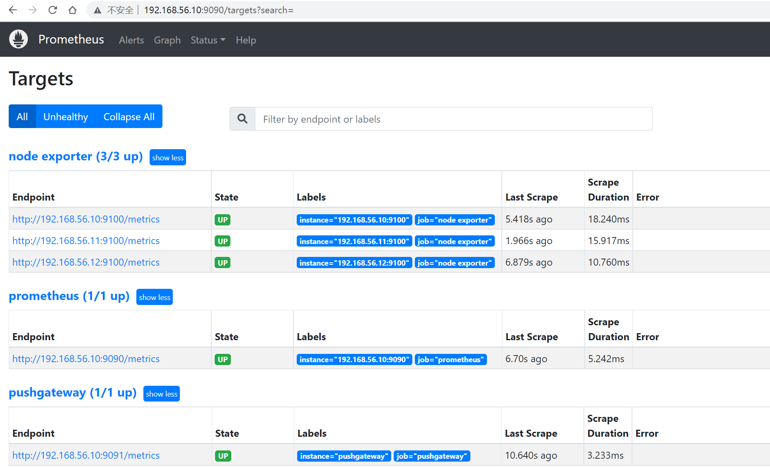Click label instance="192.168.56.10:9090"
Screen dimensions: 770x467
(354, 359)
